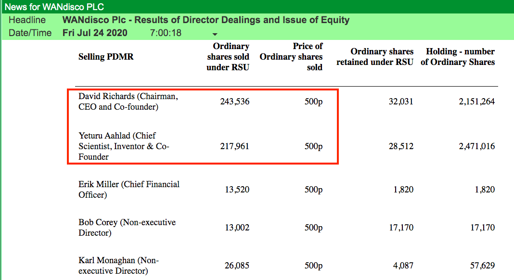The height and width of the screenshot is (280, 514).
Task: Click Yeturu Aahlad's shares sold value 217,961
Action: click(234, 146)
